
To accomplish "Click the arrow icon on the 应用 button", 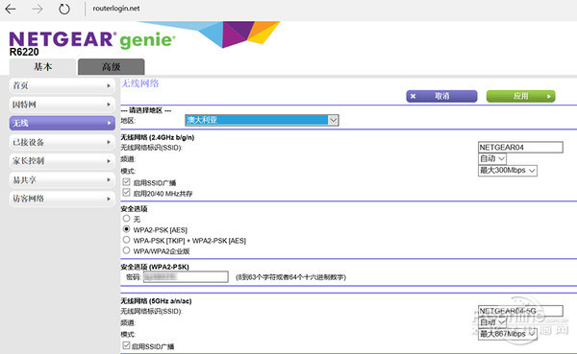I will coord(549,96).
